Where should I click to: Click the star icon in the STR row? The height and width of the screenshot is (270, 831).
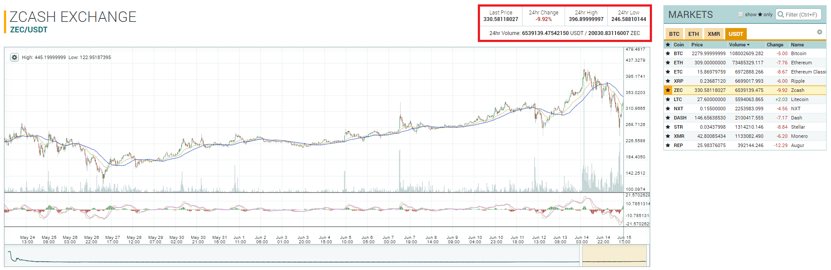[668, 127]
